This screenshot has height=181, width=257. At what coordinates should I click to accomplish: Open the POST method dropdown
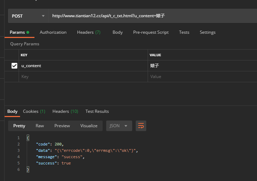[x=28, y=16]
